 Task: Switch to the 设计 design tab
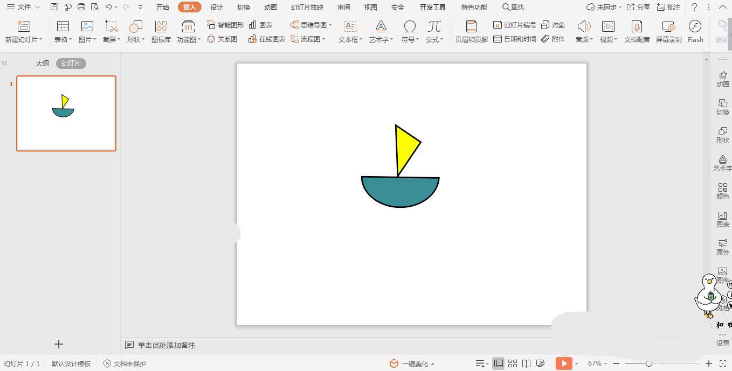tap(217, 7)
